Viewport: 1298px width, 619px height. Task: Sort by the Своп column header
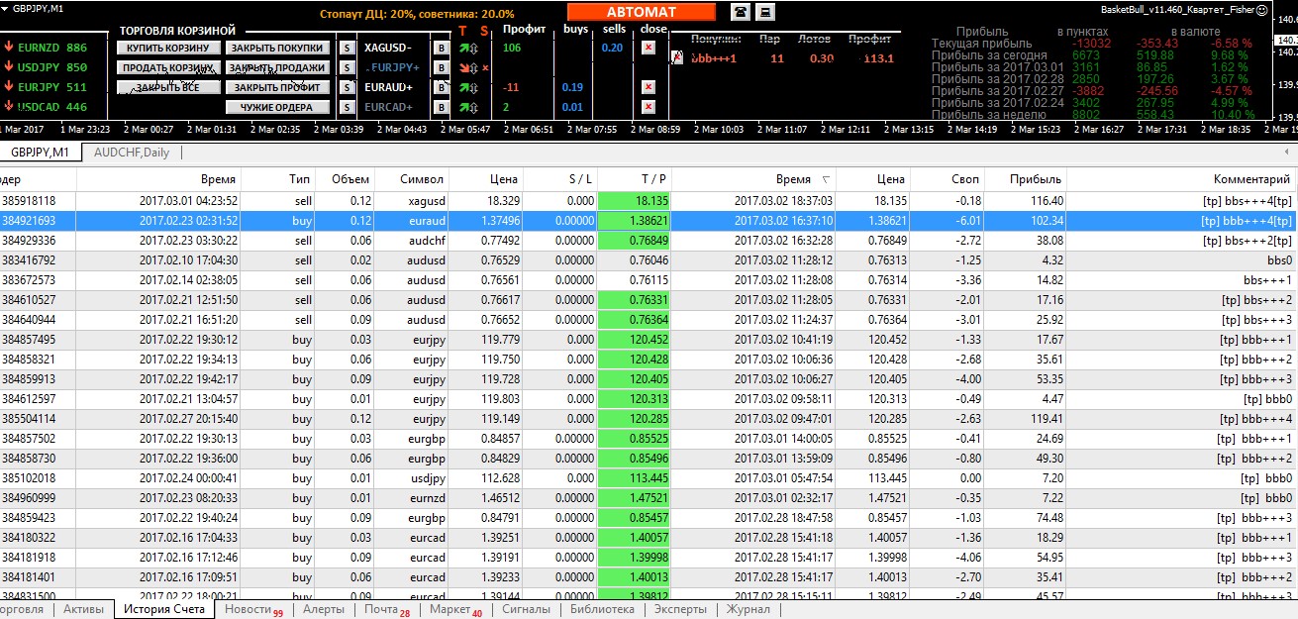(x=949, y=179)
